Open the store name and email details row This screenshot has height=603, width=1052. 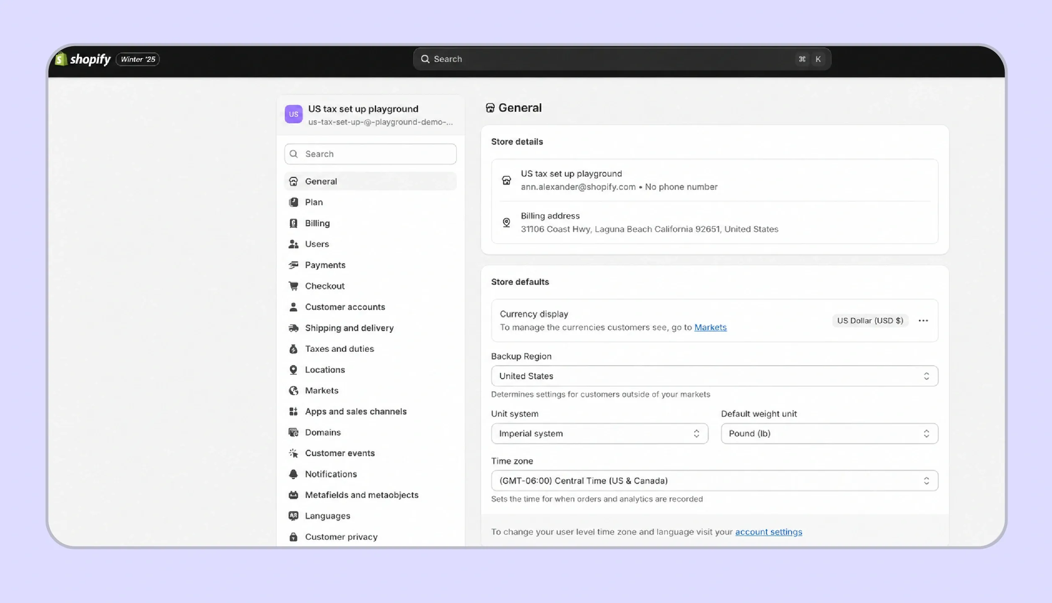715,180
